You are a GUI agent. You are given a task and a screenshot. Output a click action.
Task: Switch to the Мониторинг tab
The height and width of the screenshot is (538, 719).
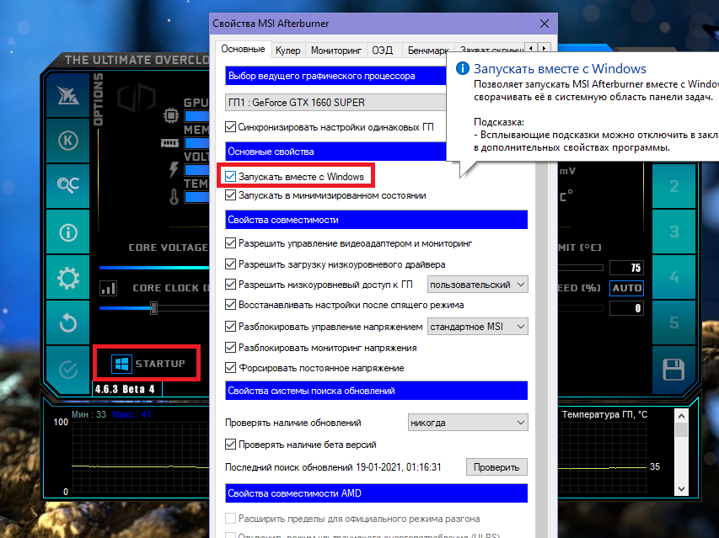[336, 51]
